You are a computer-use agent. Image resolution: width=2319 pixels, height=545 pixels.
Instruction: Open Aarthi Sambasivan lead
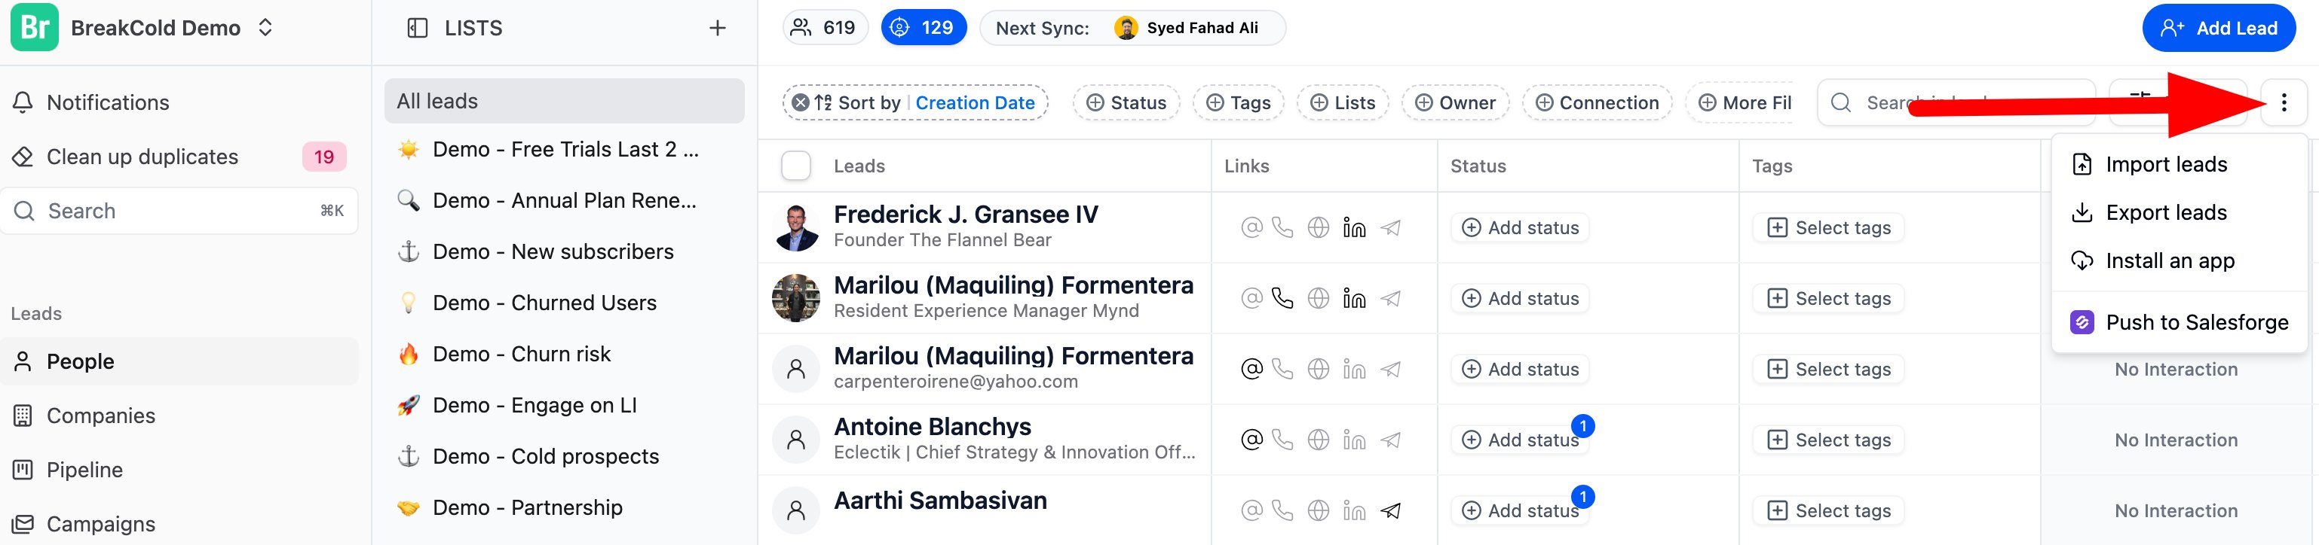[940, 501]
